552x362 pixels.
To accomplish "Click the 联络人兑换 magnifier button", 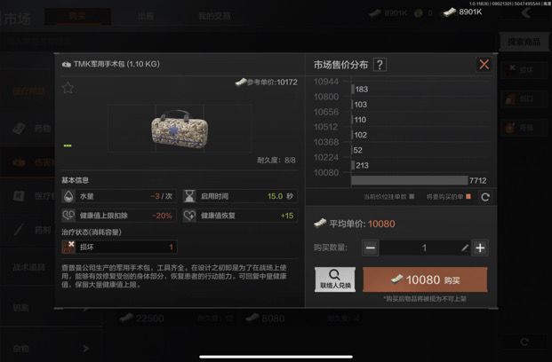I will (335, 279).
